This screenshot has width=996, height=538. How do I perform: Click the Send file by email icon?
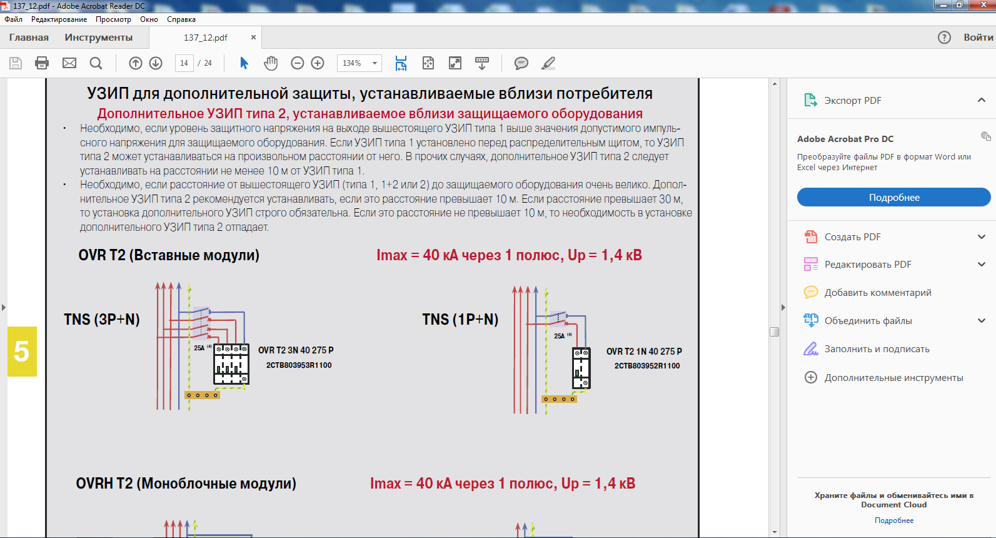69,63
